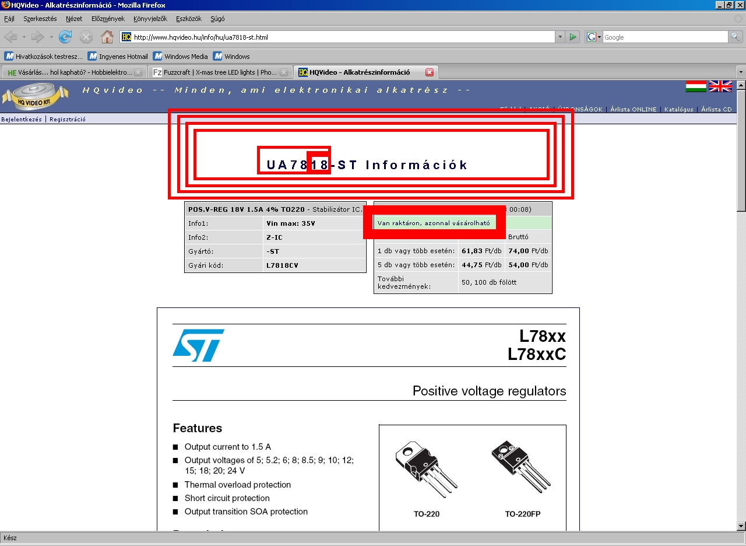Open the Back history dropdown arrow
Viewport: 746px width, 546px height.
pos(23,37)
